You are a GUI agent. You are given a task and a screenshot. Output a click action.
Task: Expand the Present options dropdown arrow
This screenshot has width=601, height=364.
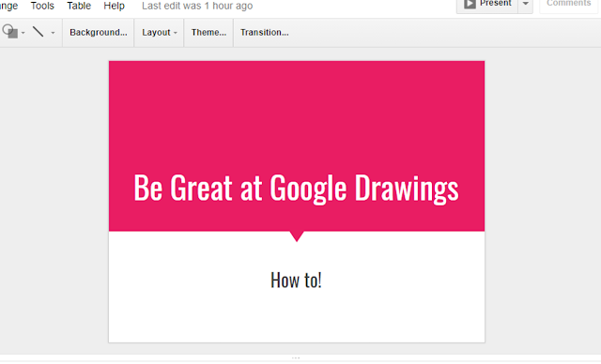tap(526, 5)
